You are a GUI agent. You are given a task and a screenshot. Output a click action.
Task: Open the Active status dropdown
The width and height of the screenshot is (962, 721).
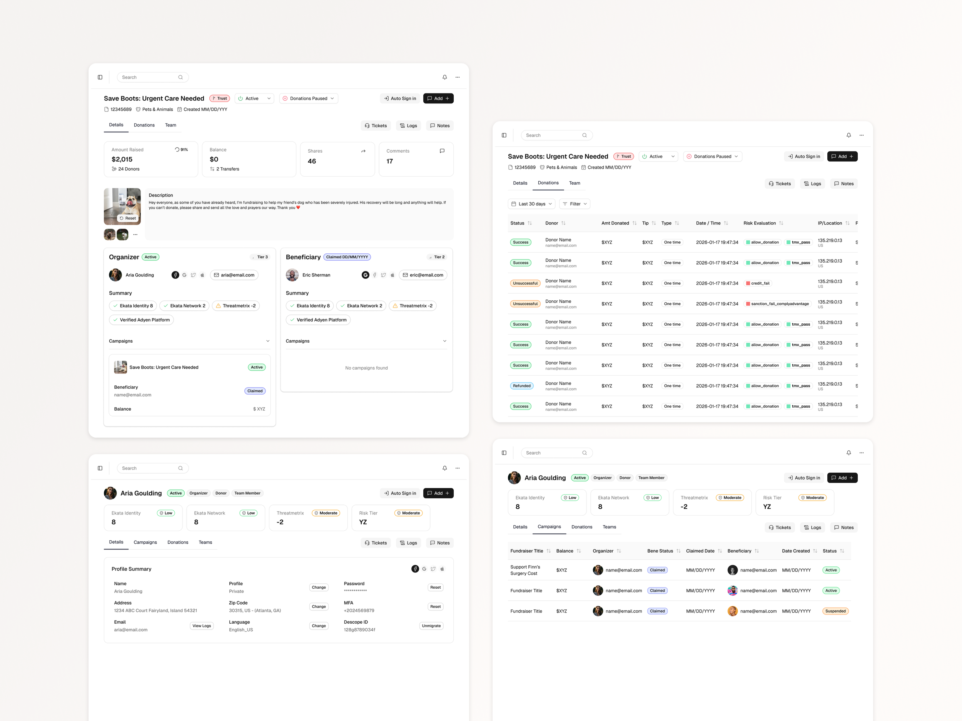[x=254, y=98]
